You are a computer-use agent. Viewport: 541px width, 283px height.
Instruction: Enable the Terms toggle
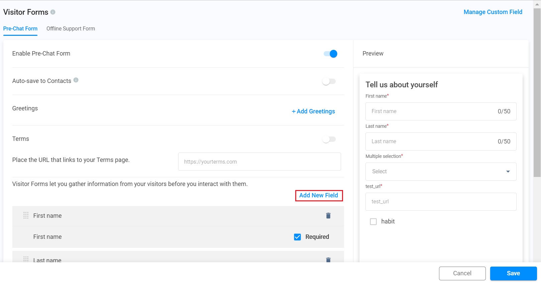pyautogui.click(x=329, y=139)
